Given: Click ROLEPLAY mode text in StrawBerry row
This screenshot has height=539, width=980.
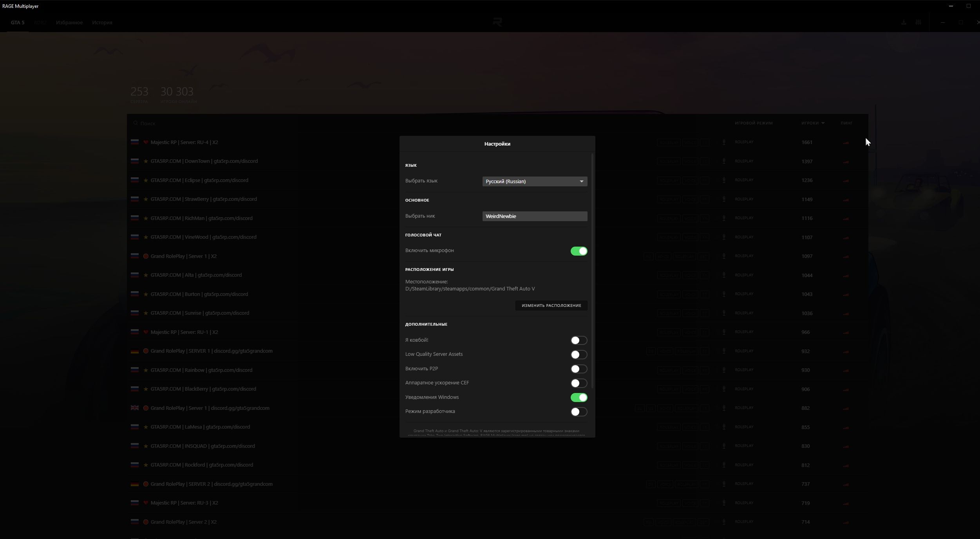Looking at the screenshot, I should pyautogui.click(x=744, y=199).
